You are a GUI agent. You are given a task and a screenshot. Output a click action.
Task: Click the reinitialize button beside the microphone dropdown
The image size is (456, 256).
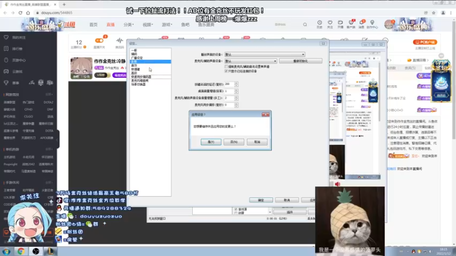point(300,61)
